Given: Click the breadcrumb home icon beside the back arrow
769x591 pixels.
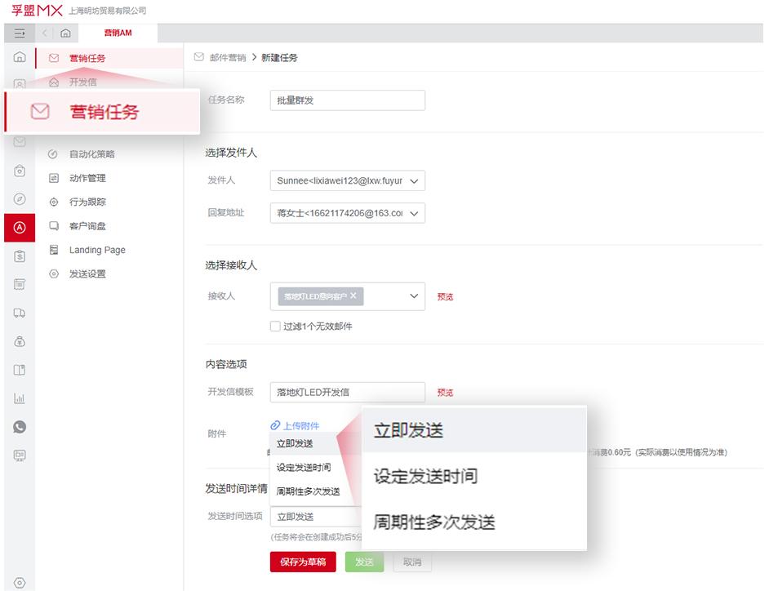Looking at the screenshot, I should tap(64, 33).
